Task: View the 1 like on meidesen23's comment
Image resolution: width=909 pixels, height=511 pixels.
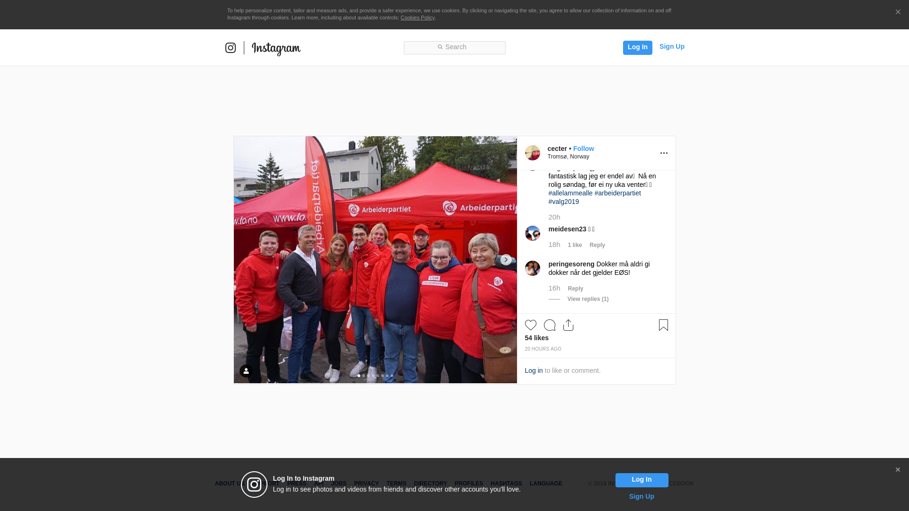Action: 575,245
